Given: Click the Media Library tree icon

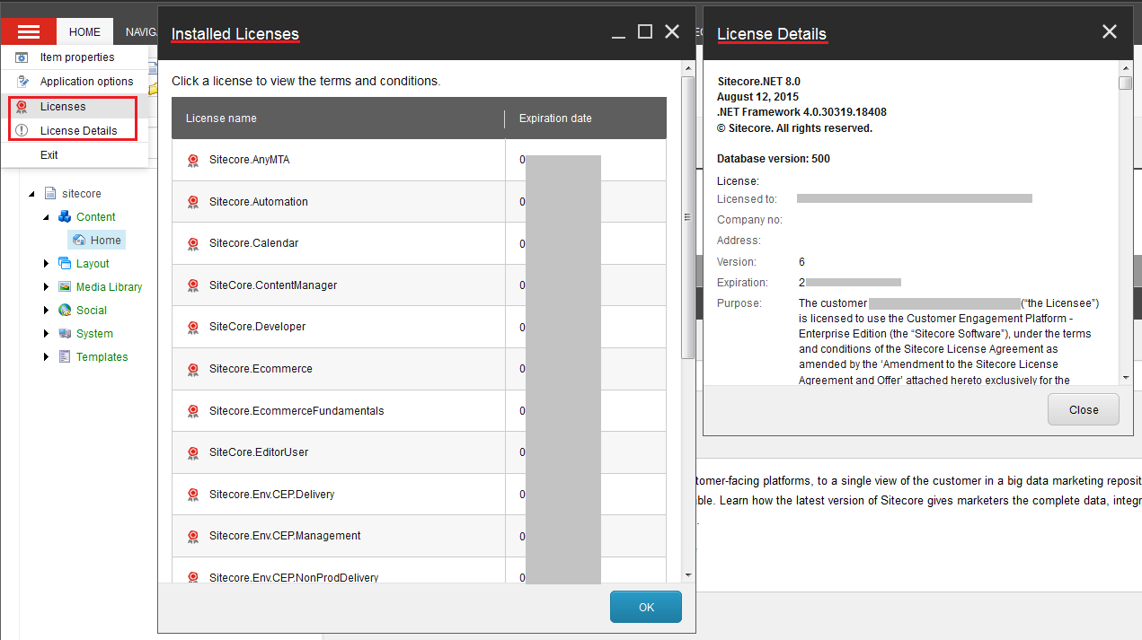Looking at the screenshot, I should click(65, 287).
